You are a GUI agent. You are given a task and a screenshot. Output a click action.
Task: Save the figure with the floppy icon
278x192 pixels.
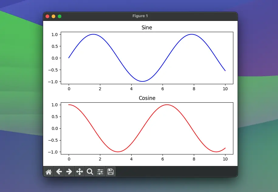pos(111,171)
